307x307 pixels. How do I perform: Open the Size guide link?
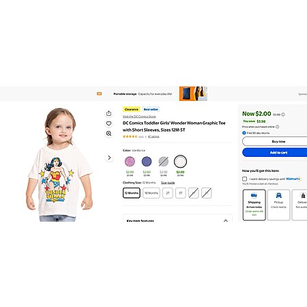(x=168, y=183)
